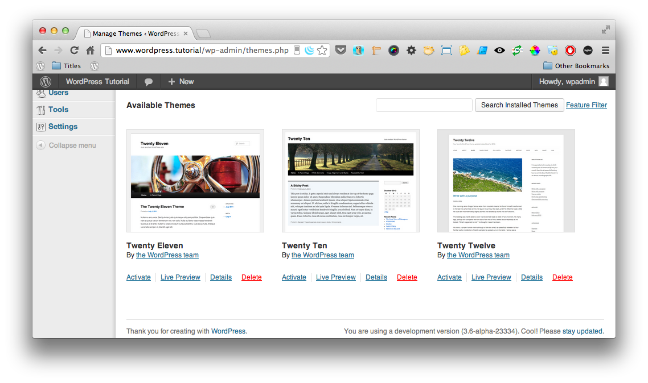The width and height of the screenshot is (648, 383).
Task: Close the Manage Themes tab
Action: [x=186, y=34]
